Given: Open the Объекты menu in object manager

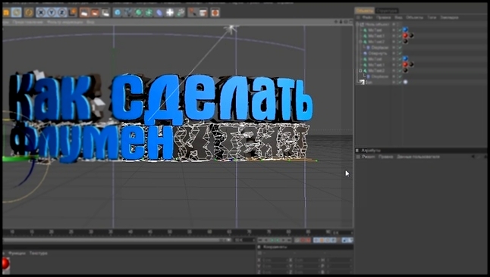Looking at the screenshot, I should (414, 17).
